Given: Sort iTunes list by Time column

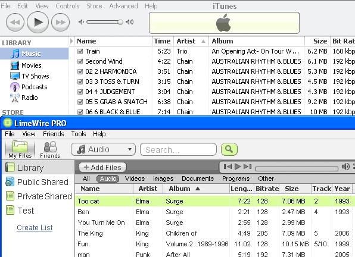Looking at the screenshot, I should point(163,41).
